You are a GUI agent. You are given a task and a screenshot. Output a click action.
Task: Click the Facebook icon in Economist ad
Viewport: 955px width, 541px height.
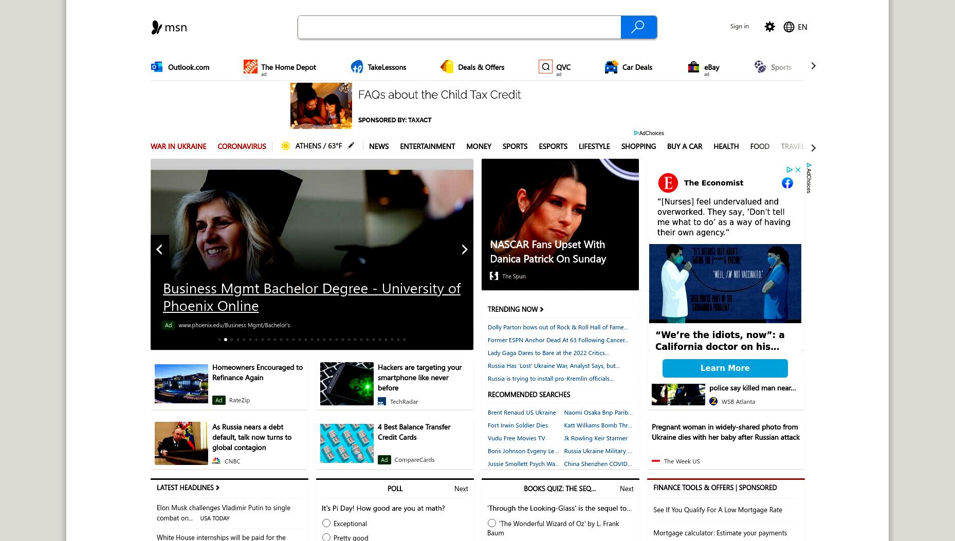click(x=787, y=183)
